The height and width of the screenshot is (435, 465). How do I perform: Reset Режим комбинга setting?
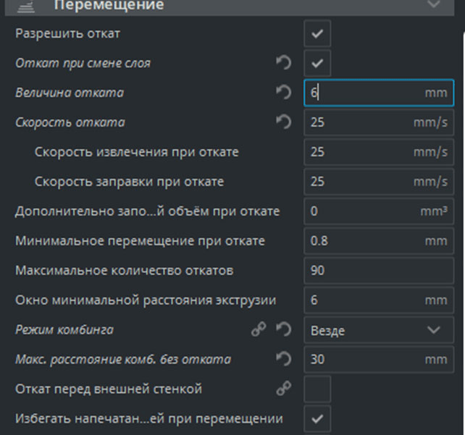click(x=284, y=329)
